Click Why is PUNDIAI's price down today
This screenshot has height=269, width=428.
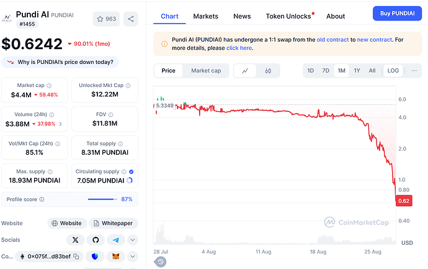[60, 62]
